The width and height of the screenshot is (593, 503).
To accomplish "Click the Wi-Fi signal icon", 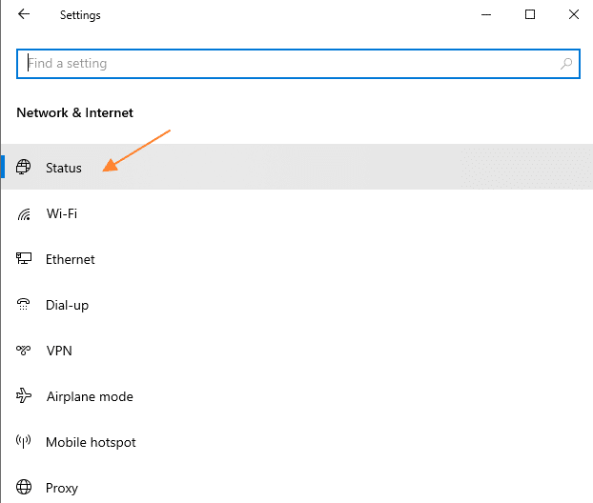I will click(x=24, y=214).
